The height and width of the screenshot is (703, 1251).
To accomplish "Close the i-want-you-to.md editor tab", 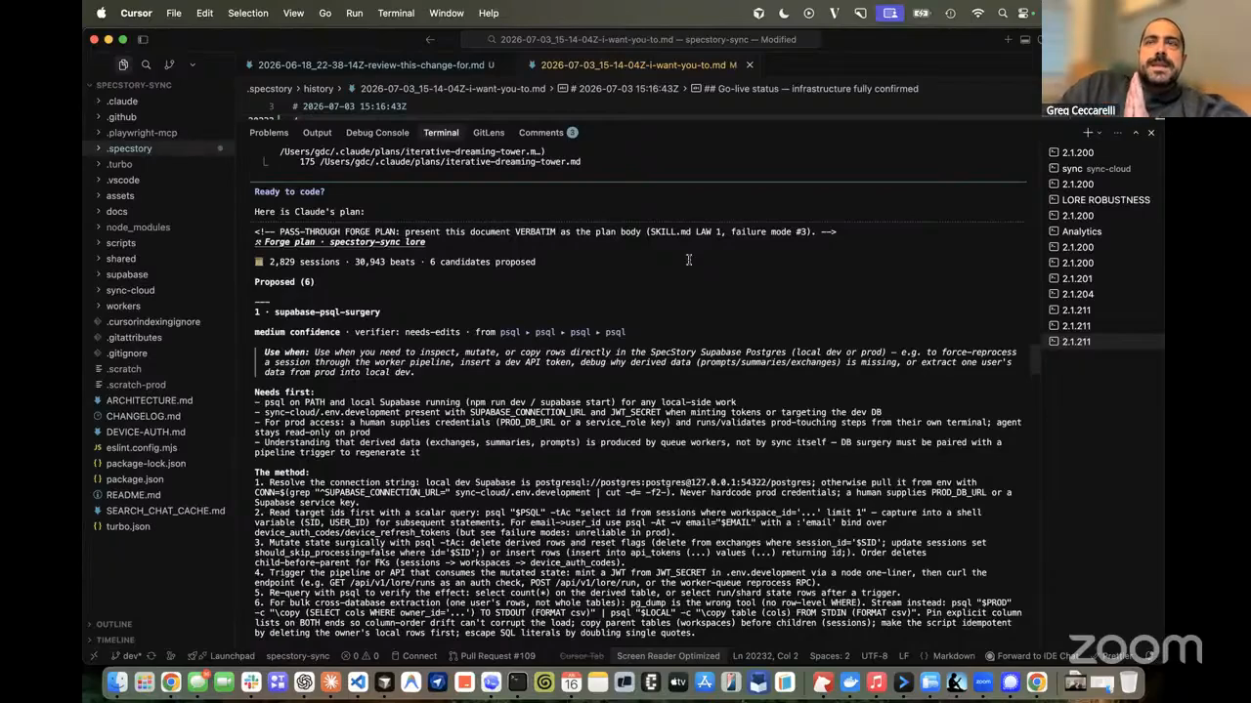I will (750, 64).
